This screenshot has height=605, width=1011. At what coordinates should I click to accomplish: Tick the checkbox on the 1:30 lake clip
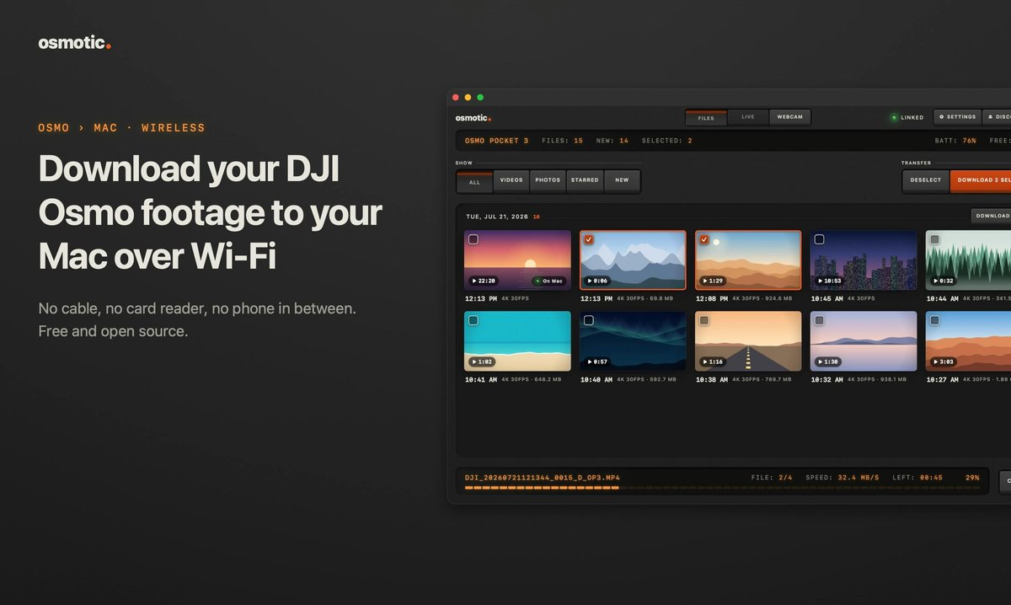click(819, 320)
